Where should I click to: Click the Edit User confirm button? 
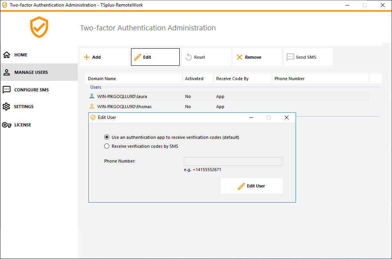coord(251,186)
